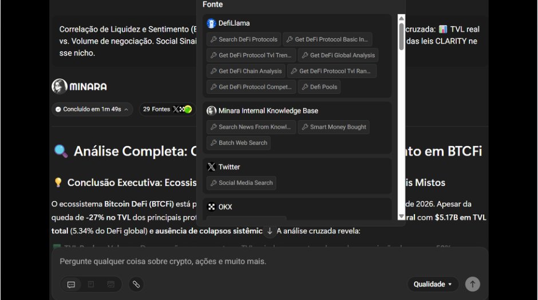This screenshot has width=538, height=300.
Task: Click scrollbar up arrow in Fonte panel
Action: 401,18
